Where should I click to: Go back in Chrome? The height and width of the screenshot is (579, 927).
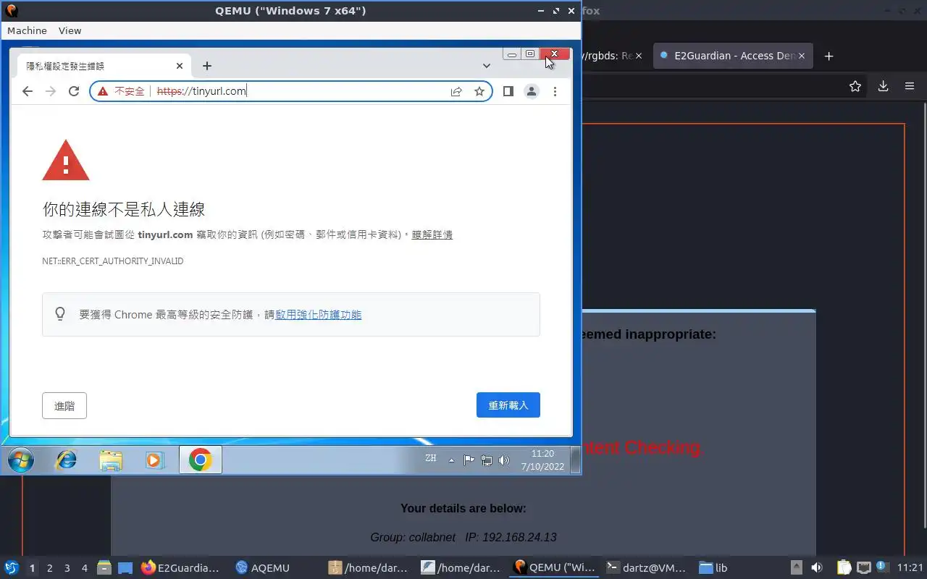click(x=28, y=91)
